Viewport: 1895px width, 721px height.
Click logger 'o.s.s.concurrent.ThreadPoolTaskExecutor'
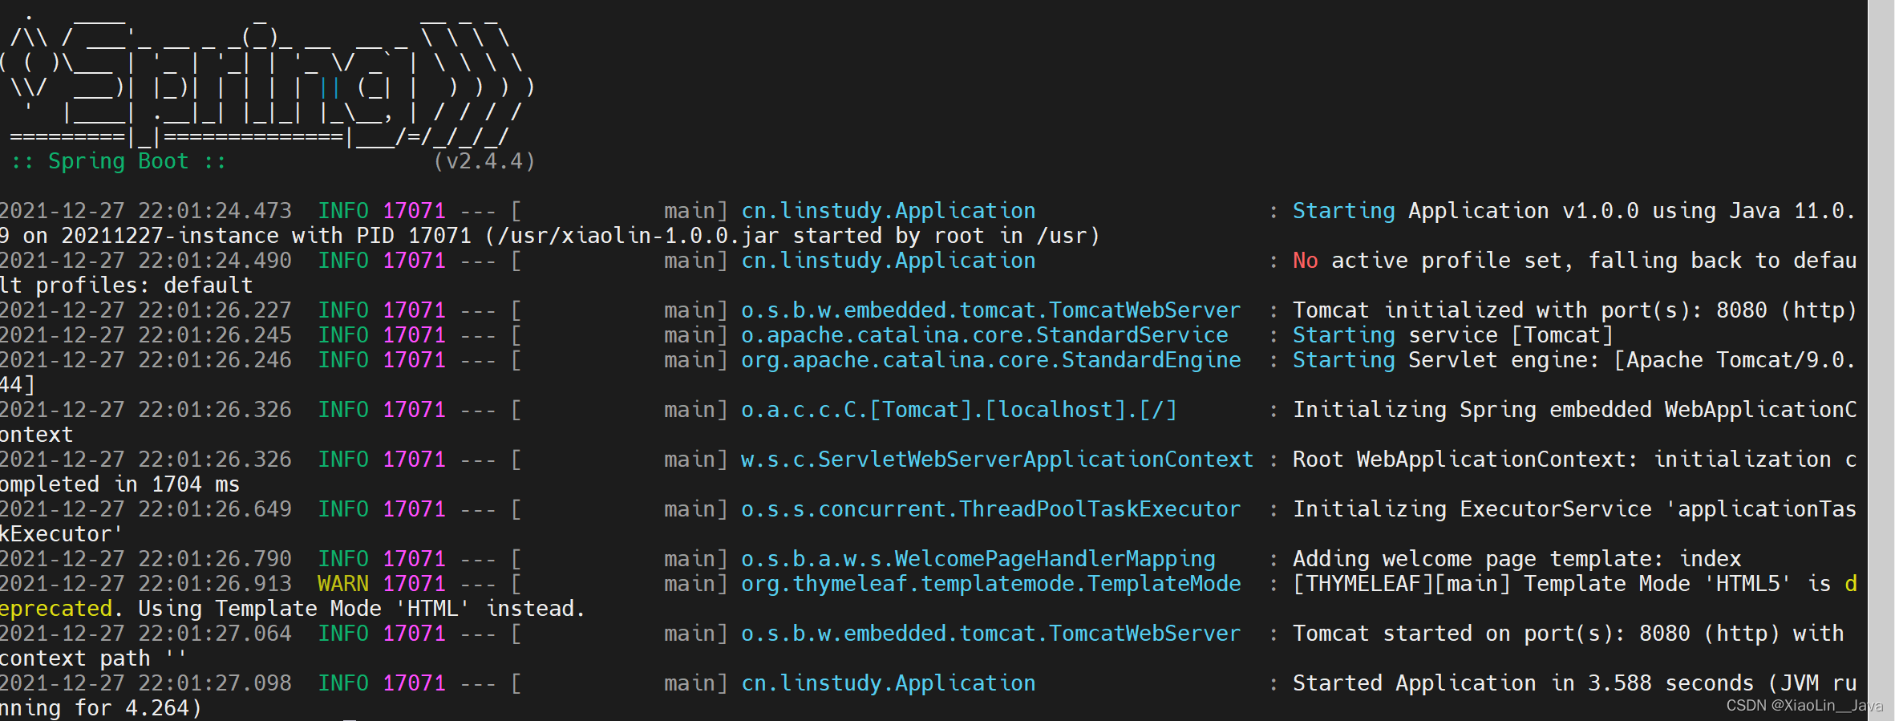991,509
